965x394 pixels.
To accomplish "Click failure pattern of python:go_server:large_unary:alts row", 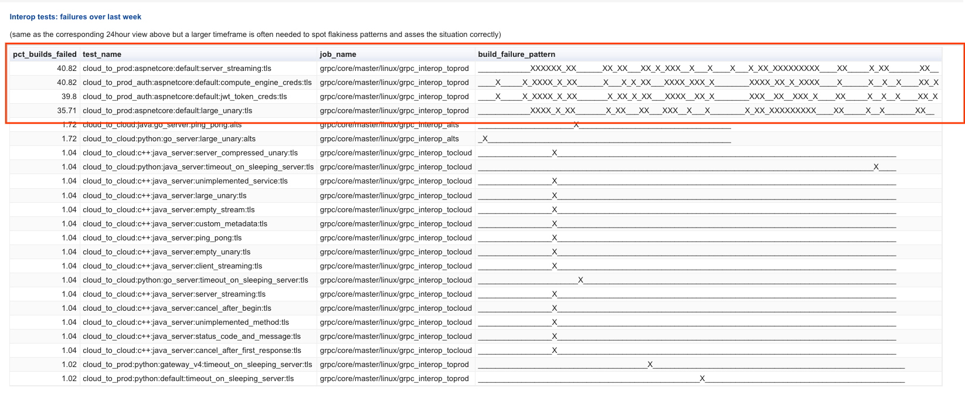I will click(x=604, y=139).
